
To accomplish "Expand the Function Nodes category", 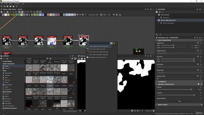I will pyautogui.click(x=1, y=61).
